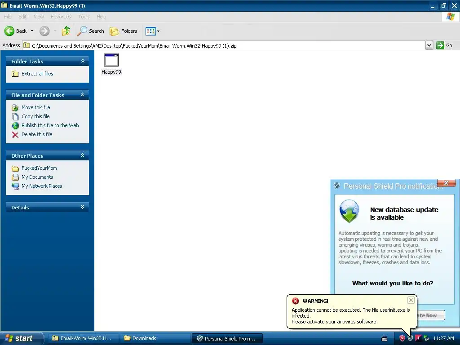Collapse the File and Folder Tasks panel
Screen dimensions: 460x345
click(83, 95)
